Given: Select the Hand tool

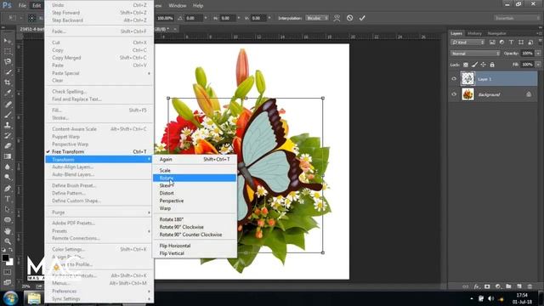Looking at the screenshot, I should (8, 230).
